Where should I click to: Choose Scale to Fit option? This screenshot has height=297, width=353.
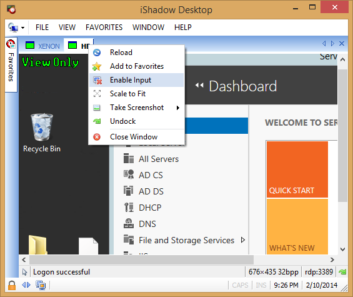(x=136, y=94)
